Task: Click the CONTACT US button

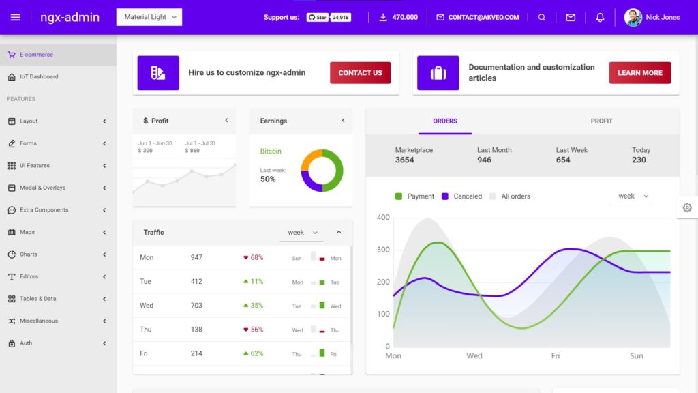Action: coord(360,72)
